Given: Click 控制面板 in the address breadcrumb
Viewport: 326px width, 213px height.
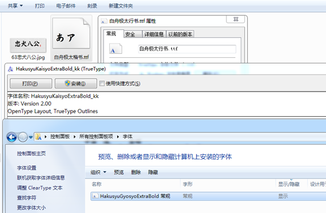Looking at the screenshot, I should point(60,137).
